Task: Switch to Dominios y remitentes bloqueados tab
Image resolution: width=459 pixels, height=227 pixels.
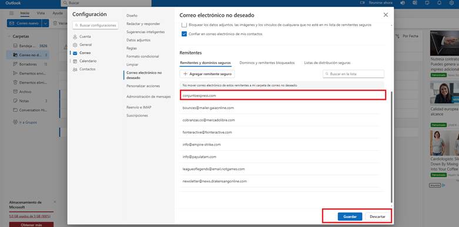Action: pos(267,63)
